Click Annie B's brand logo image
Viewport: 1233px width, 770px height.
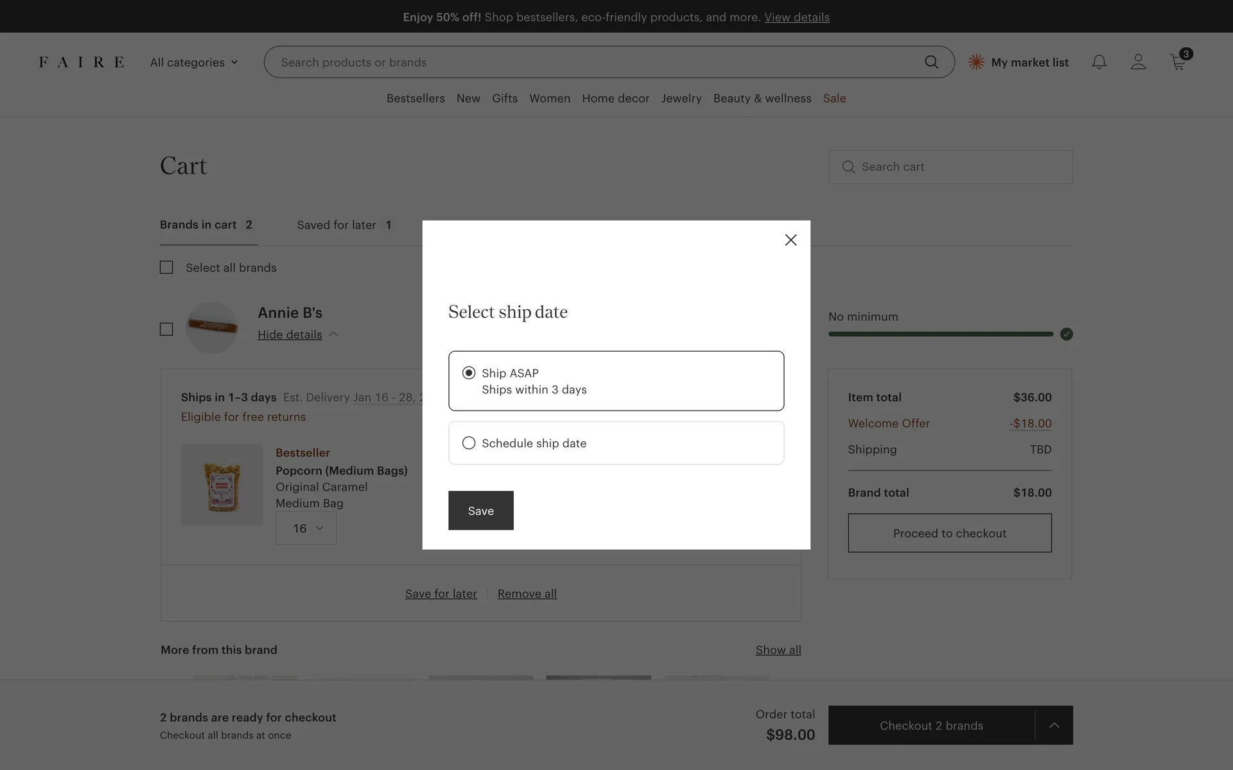(x=212, y=327)
